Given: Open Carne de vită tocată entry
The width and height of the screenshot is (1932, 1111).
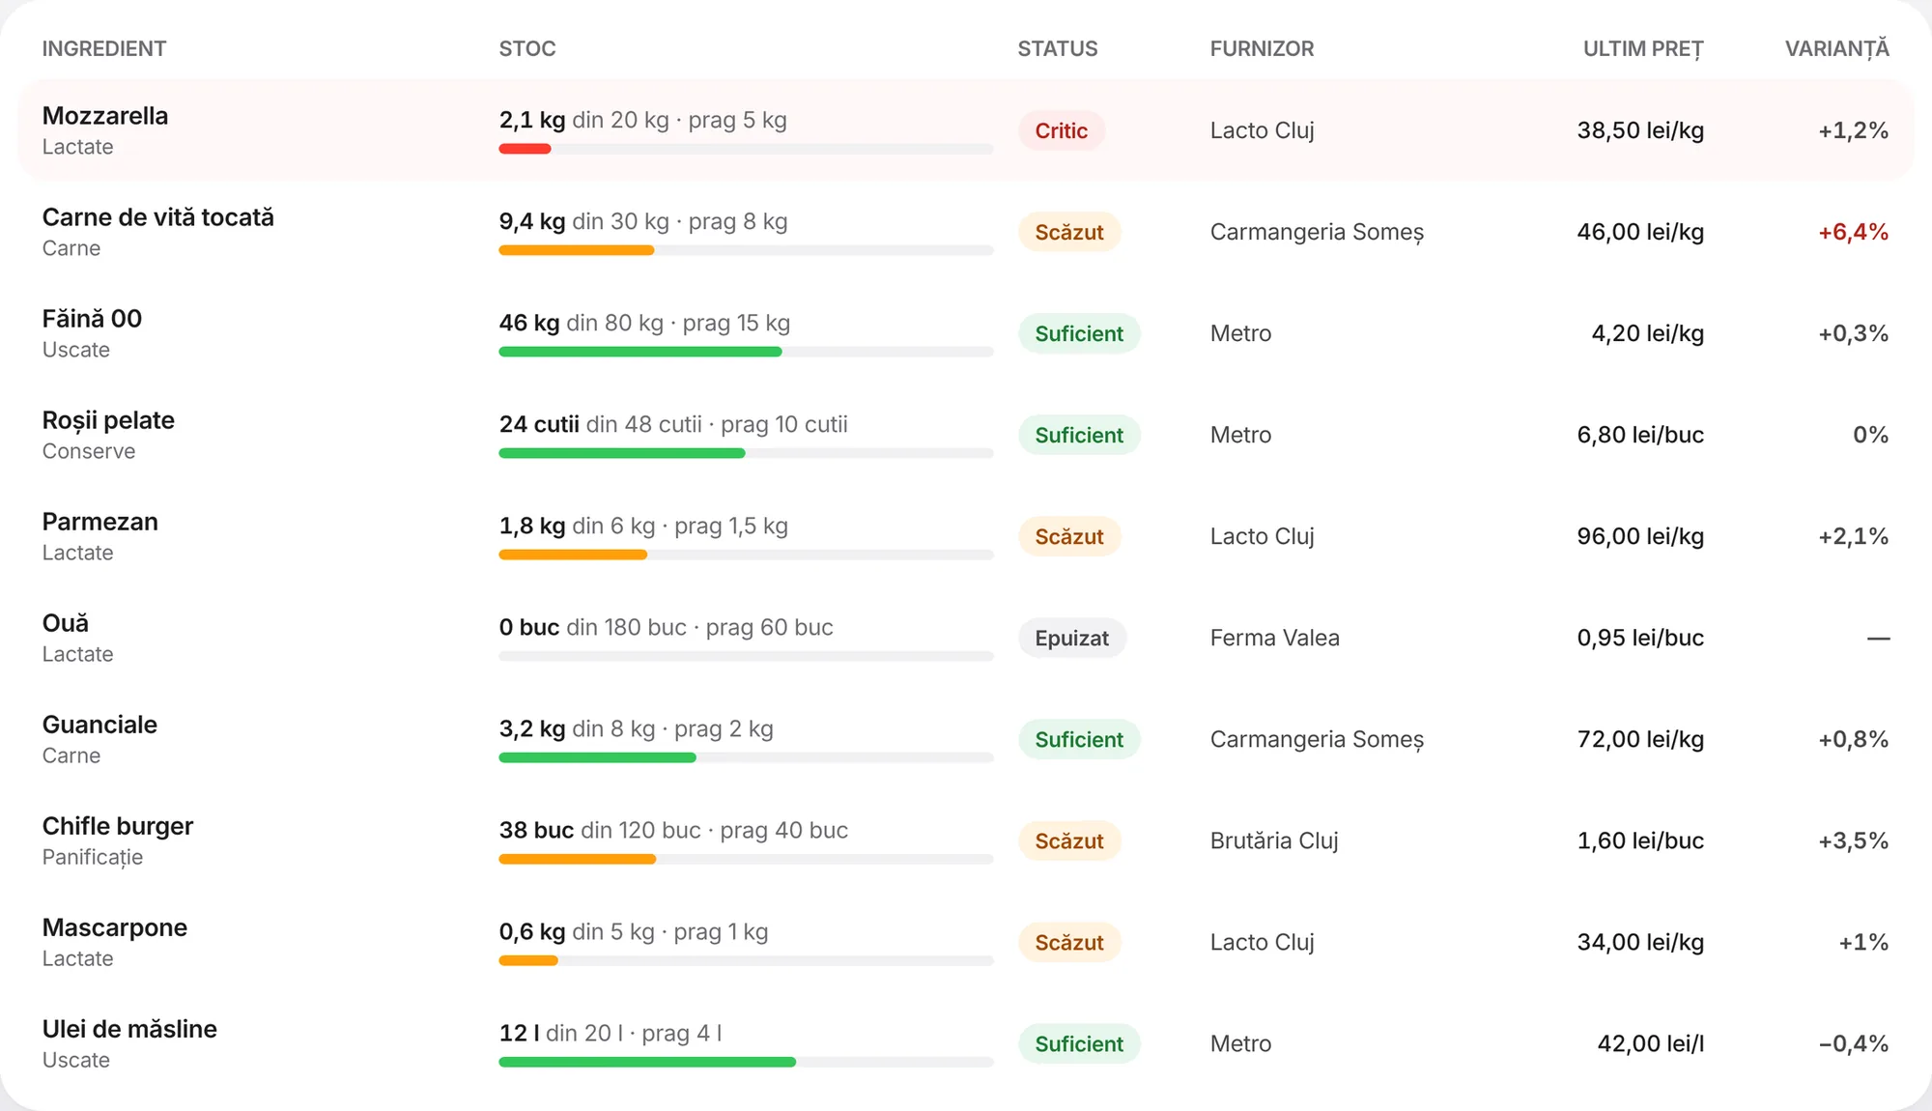Looking at the screenshot, I should pos(158,217).
